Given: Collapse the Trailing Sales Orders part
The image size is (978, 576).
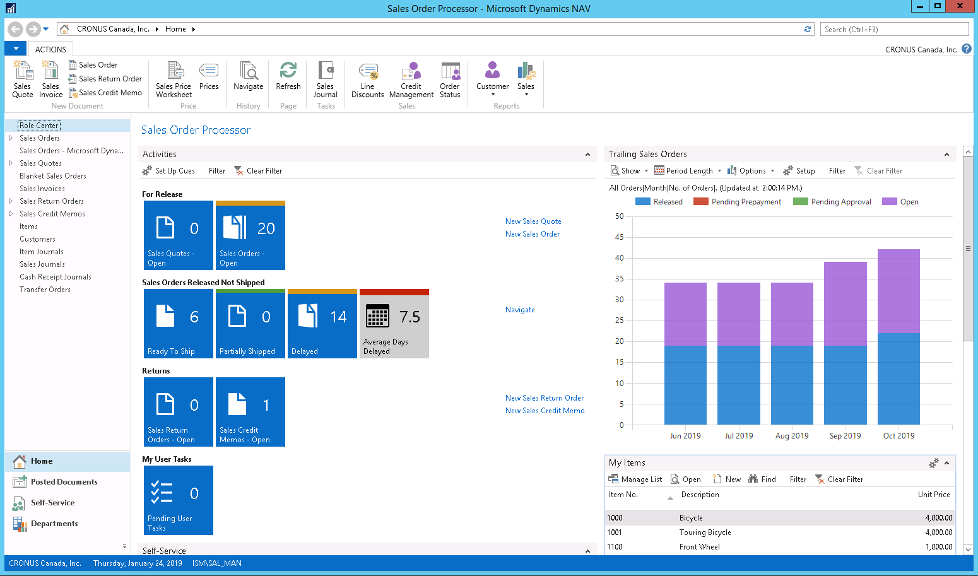Looking at the screenshot, I should click(x=946, y=155).
